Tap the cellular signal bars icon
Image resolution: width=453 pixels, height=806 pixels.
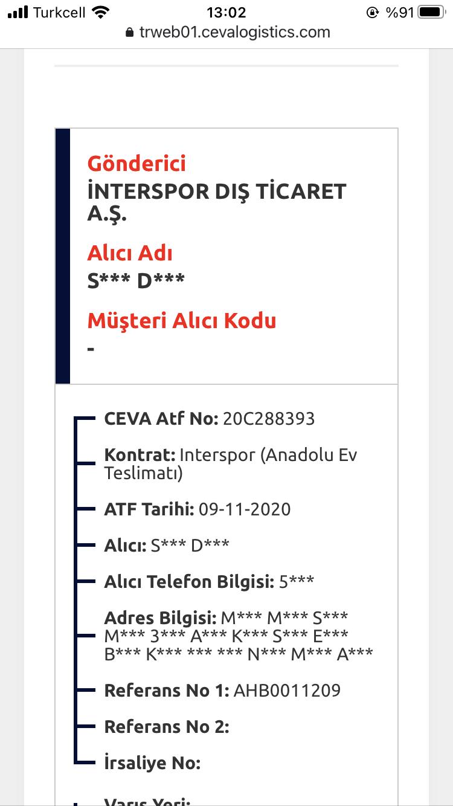click(18, 12)
